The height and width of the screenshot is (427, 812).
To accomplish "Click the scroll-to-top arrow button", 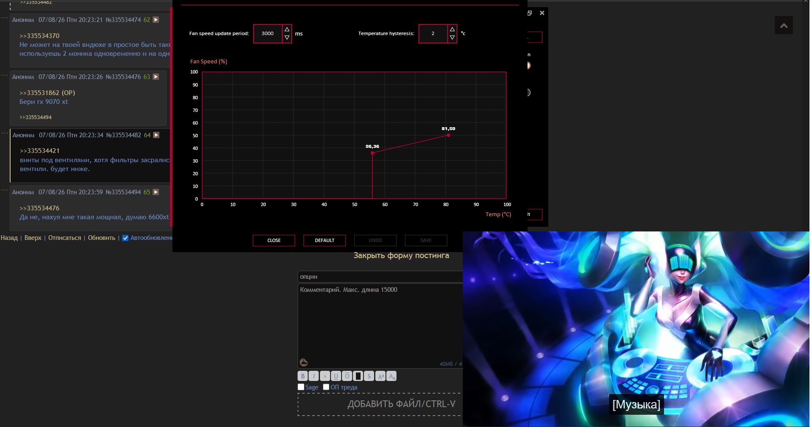I will (784, 26).
